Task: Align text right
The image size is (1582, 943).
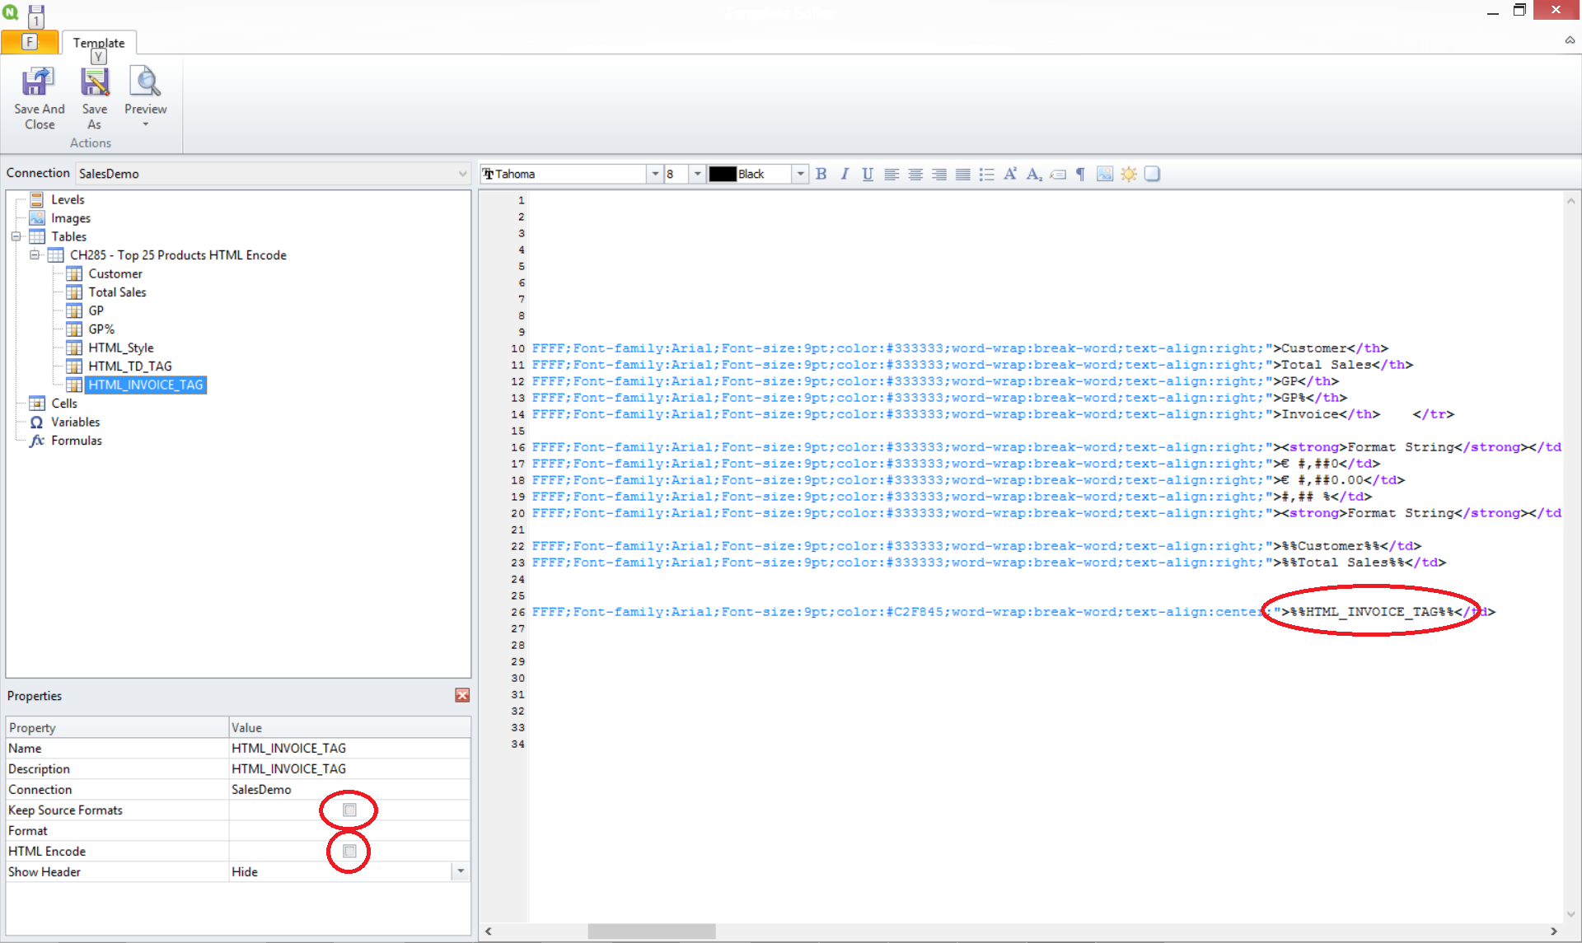Action: (x=939, y=174)
